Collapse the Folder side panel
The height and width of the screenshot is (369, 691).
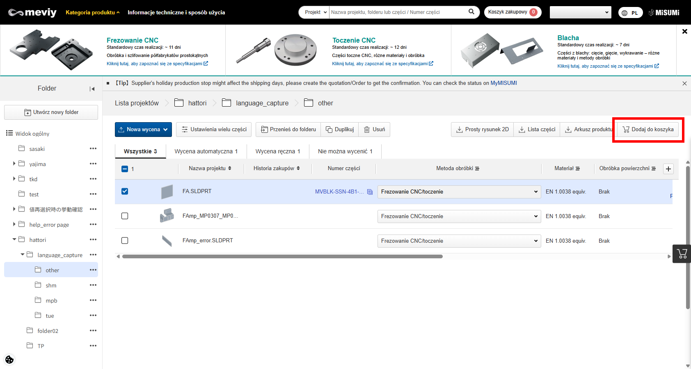pos(92,89)
